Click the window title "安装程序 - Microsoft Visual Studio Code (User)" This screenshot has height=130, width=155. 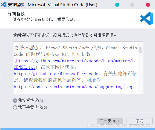(52, 5)
